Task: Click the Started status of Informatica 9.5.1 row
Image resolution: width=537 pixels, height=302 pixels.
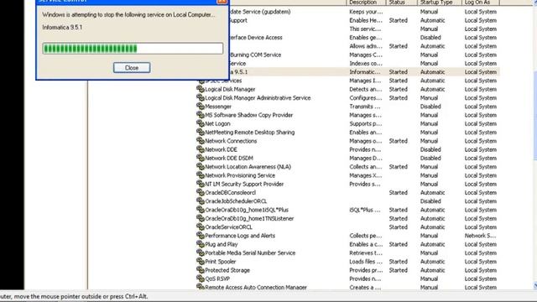Action: [398, 72]
